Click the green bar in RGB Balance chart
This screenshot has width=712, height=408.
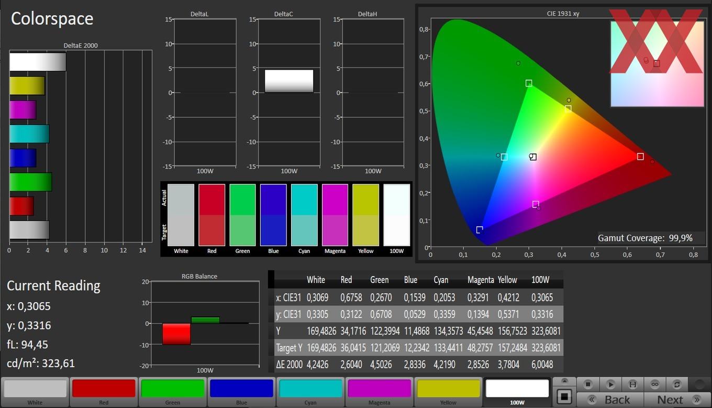pyautogui.click(x=205, y=320)
